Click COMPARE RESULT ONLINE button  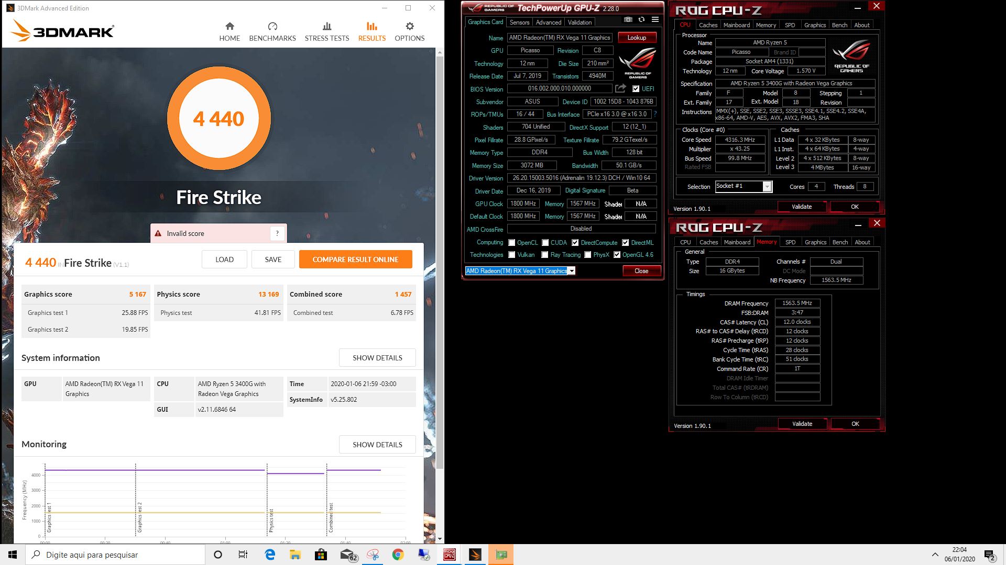pyautogui.click(x=355, y=259)
